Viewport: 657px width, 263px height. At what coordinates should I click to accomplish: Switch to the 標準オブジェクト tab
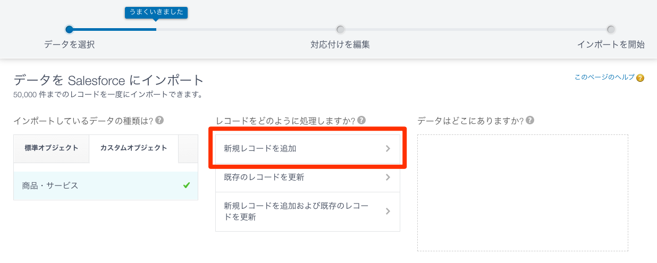click(x=52, y=148)
